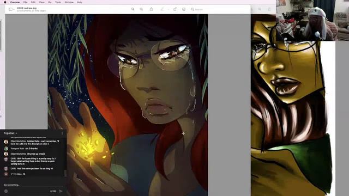Click the アランAlien user avatar
The image size is (349, 196).
(x=6, y=174)
